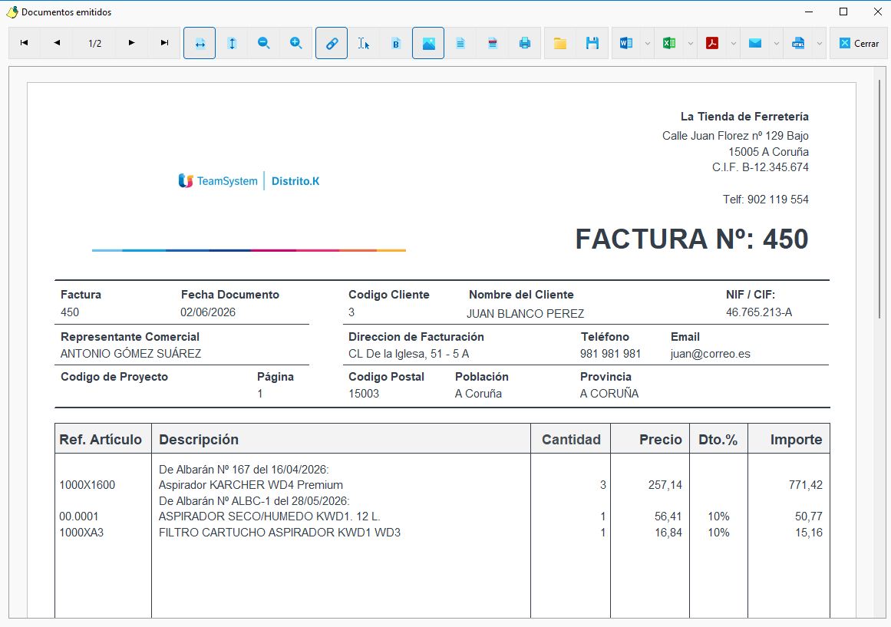Fit page height to window
The width and height of the screenshot is (891, 627).
pos(232,43)
